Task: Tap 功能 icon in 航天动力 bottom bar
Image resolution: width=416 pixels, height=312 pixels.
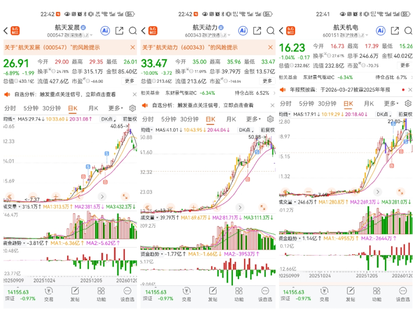Action: click(x=239, y=295)
